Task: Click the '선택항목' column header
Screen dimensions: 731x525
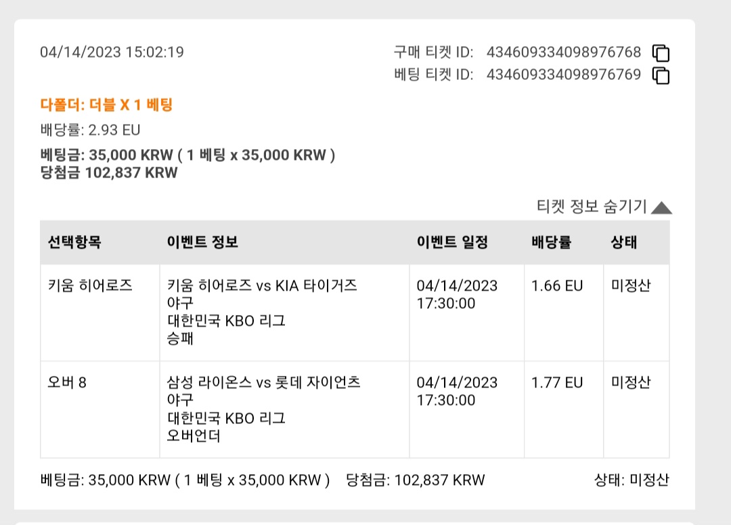Action: [x=74, y=243]
